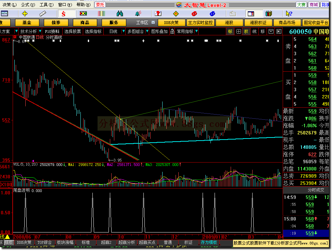
Task: Click the 大赛 button at top right
Action: (x=301, y=5)
